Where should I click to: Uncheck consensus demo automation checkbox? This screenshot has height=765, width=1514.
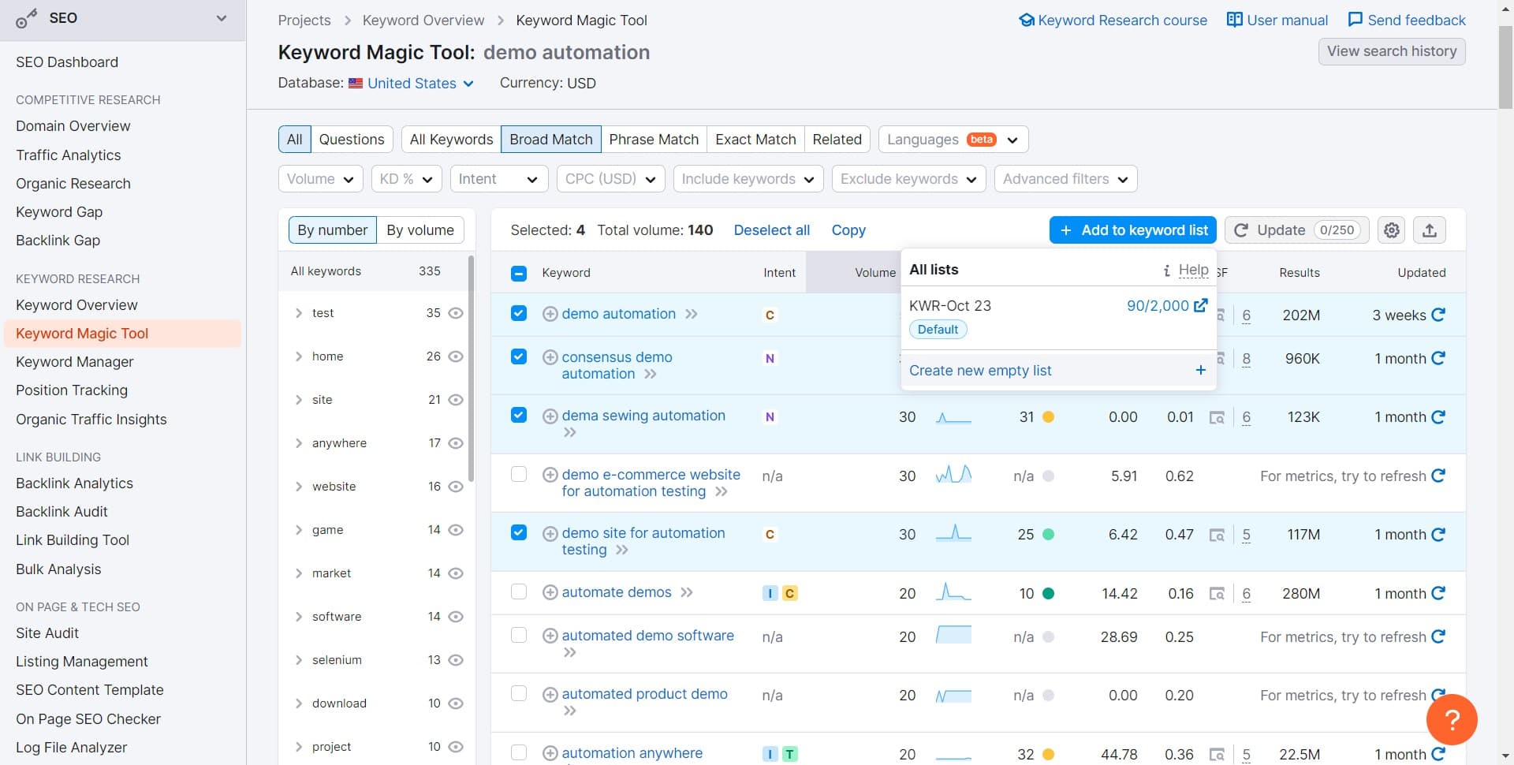coord(518,356)
